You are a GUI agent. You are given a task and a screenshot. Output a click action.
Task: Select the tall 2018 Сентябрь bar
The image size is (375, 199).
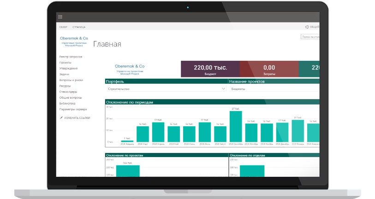tap(236, 127)
